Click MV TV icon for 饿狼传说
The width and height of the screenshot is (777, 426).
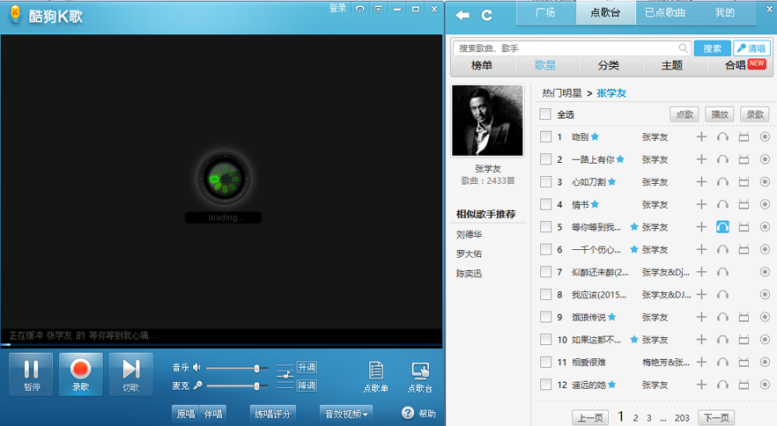(744, 317)
